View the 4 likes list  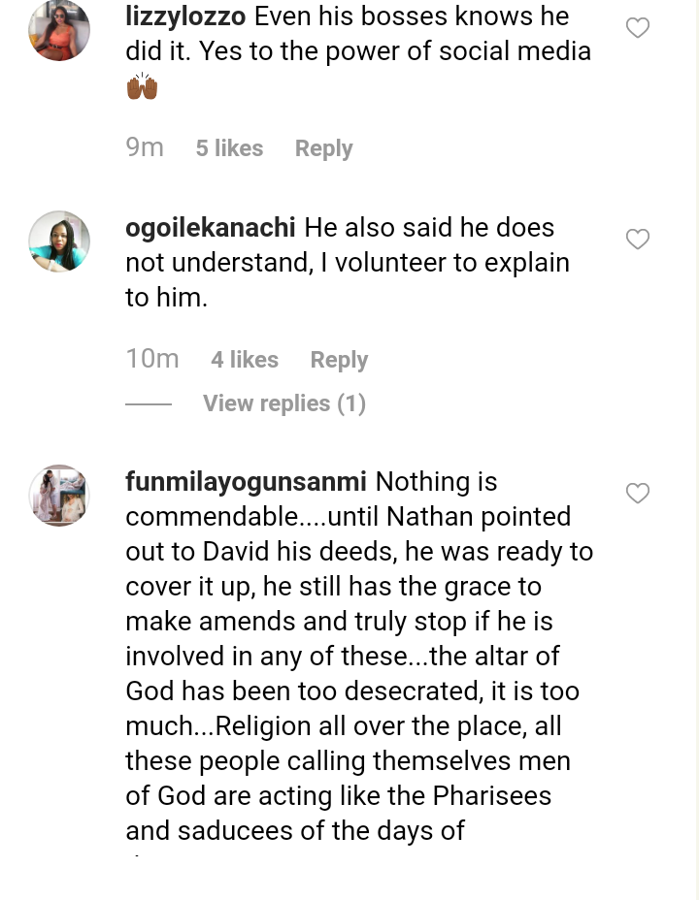tap(245, 360)
